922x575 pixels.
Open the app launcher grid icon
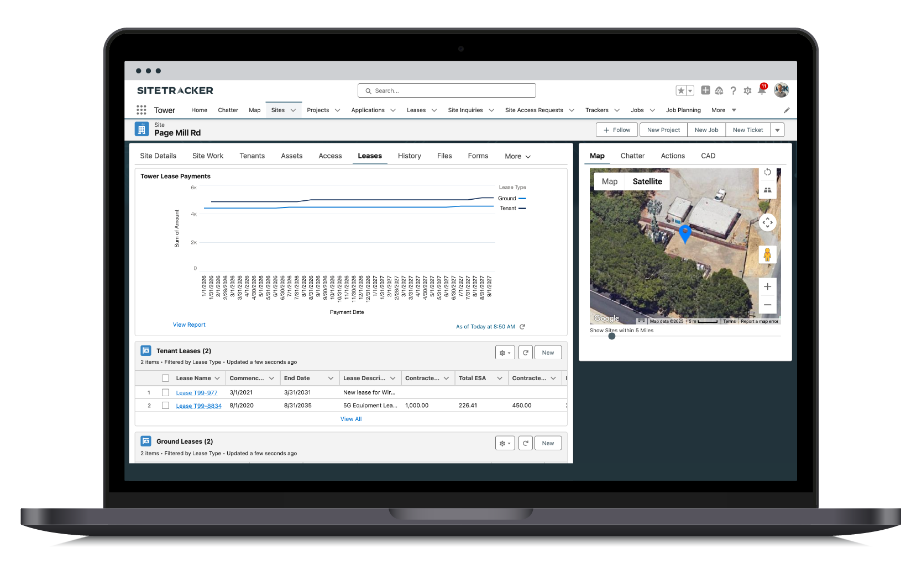point(141,110)
